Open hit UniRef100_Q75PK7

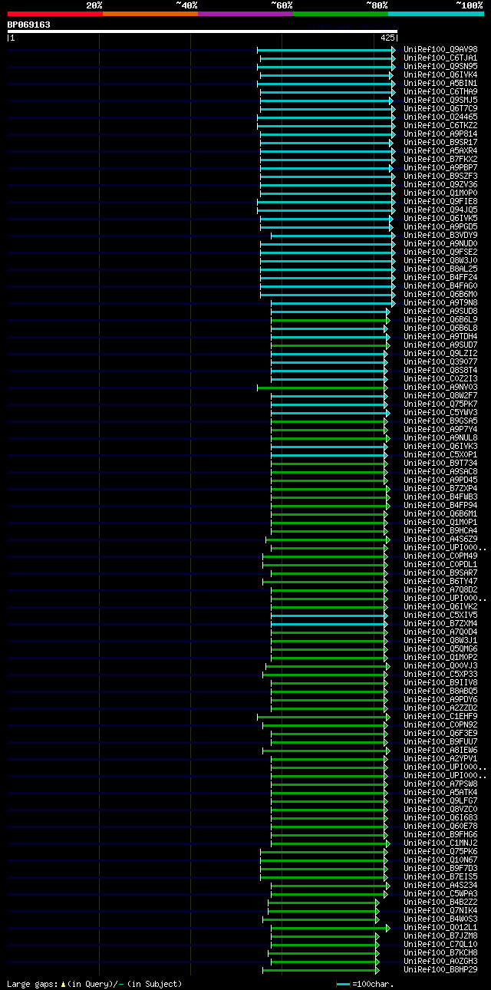click(x=440, y=404)
